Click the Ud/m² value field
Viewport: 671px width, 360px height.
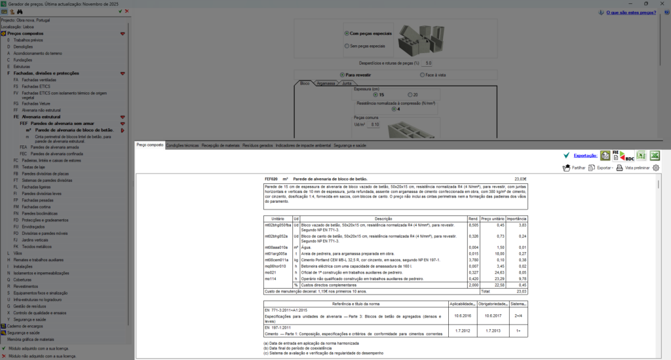click(374, 125)
